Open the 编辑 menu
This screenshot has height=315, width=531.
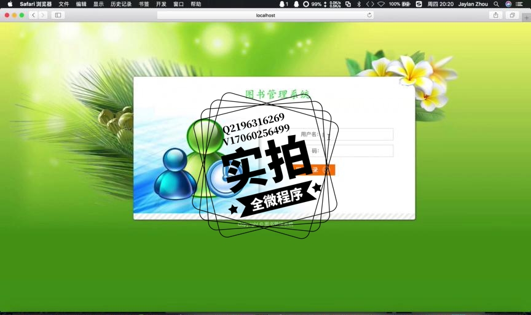(81, 4)
